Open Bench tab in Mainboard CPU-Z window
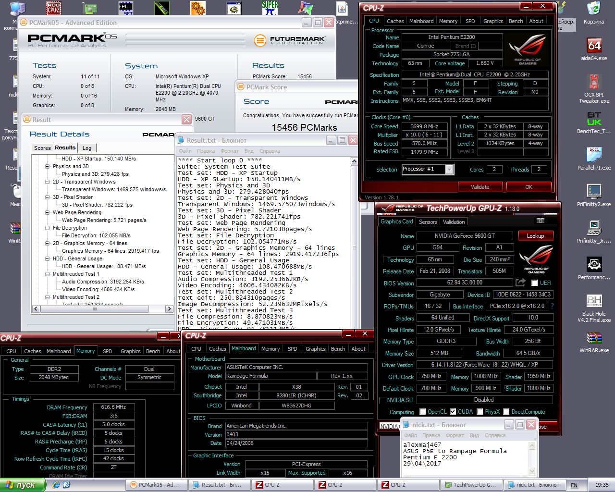Viewport: 615px width, 492px height. point(338,349)
